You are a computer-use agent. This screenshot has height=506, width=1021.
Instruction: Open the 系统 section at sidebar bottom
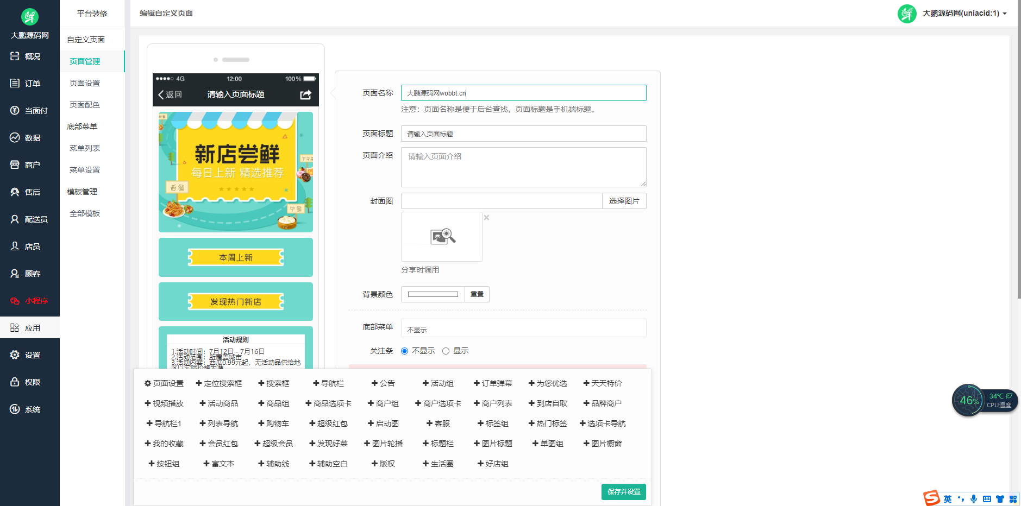tap(15, 409)
